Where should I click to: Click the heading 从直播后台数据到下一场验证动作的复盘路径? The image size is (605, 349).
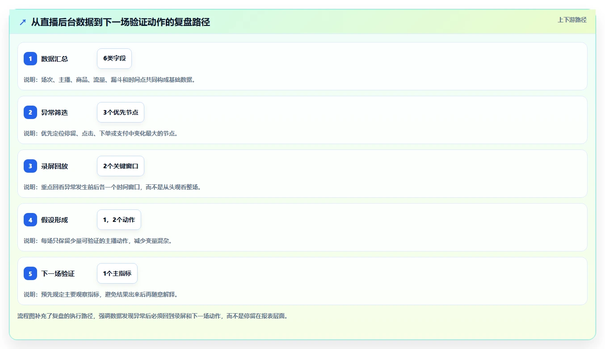click(121, 22)
